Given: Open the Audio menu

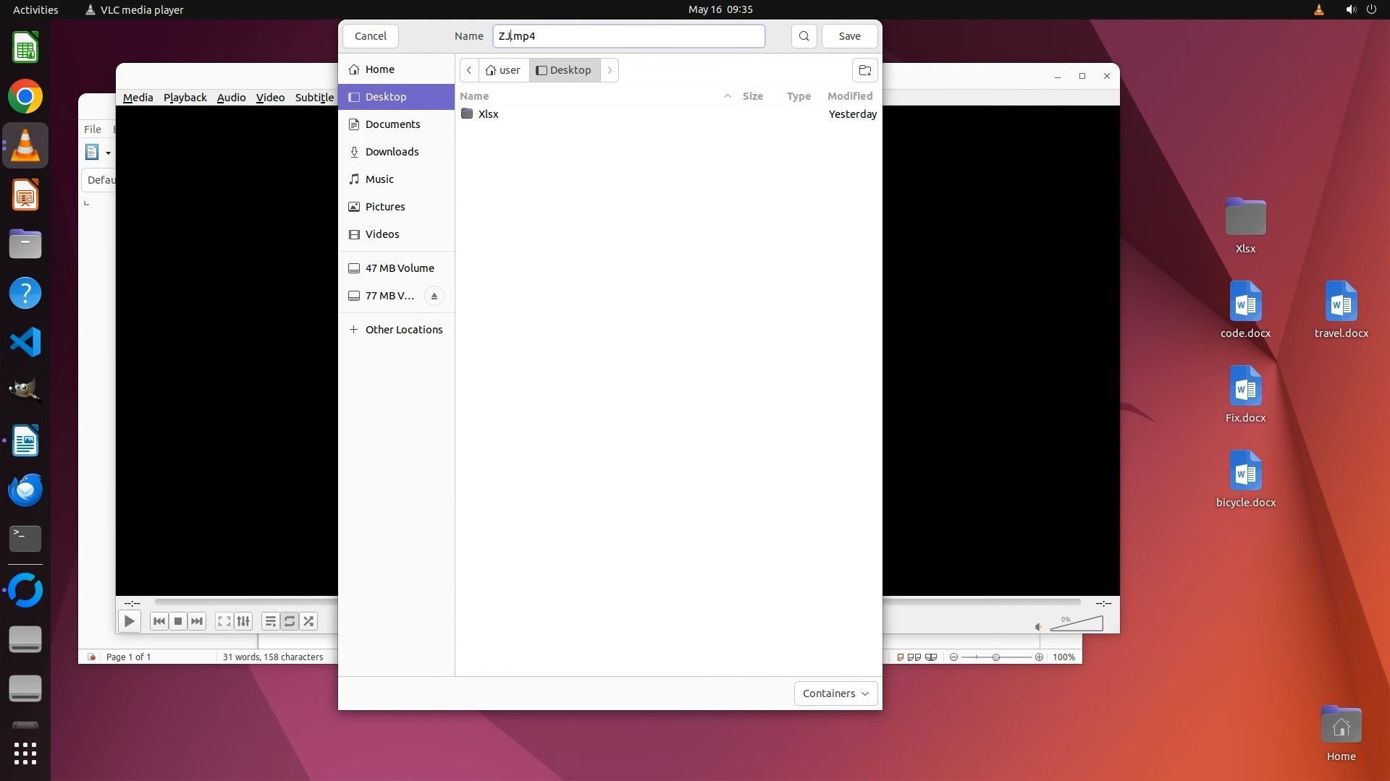Looking at the screenshot, I should [231, 98].
